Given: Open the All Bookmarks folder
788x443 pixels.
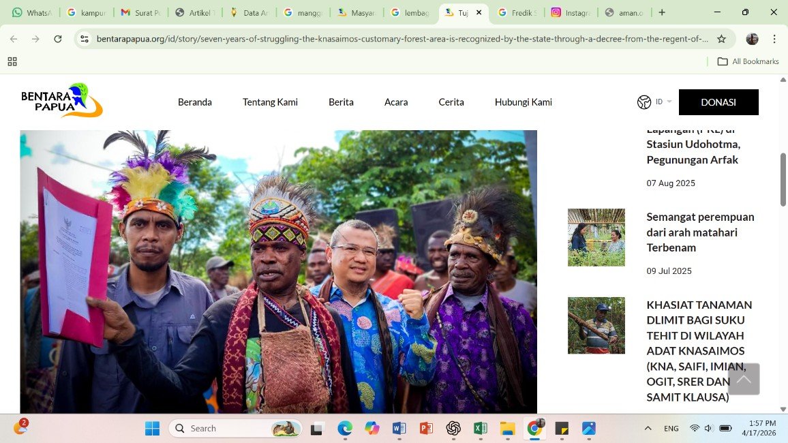Looking at the screenshot, I should [748, 61].
